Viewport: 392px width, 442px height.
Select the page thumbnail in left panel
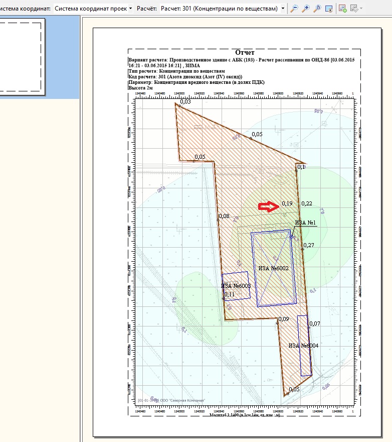[22, 55]
